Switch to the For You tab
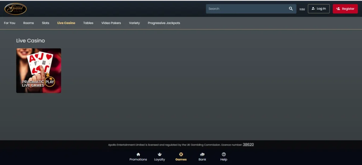Screen dimensions: 362x165 pyautogui.click(x=10, y=23)
